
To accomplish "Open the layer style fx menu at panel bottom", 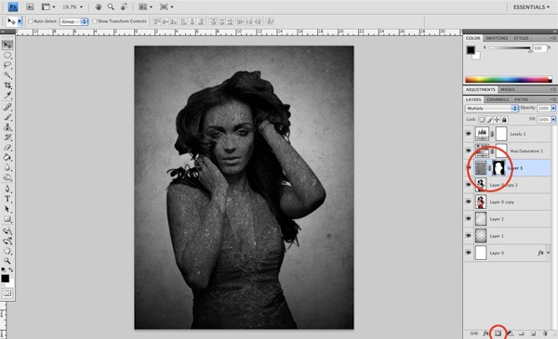I will coord(485,333).
